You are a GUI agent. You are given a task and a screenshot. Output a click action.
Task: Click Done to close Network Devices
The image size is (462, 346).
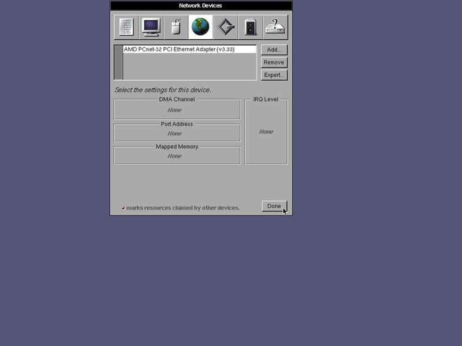pyautogui.click(x=274, y=206)
